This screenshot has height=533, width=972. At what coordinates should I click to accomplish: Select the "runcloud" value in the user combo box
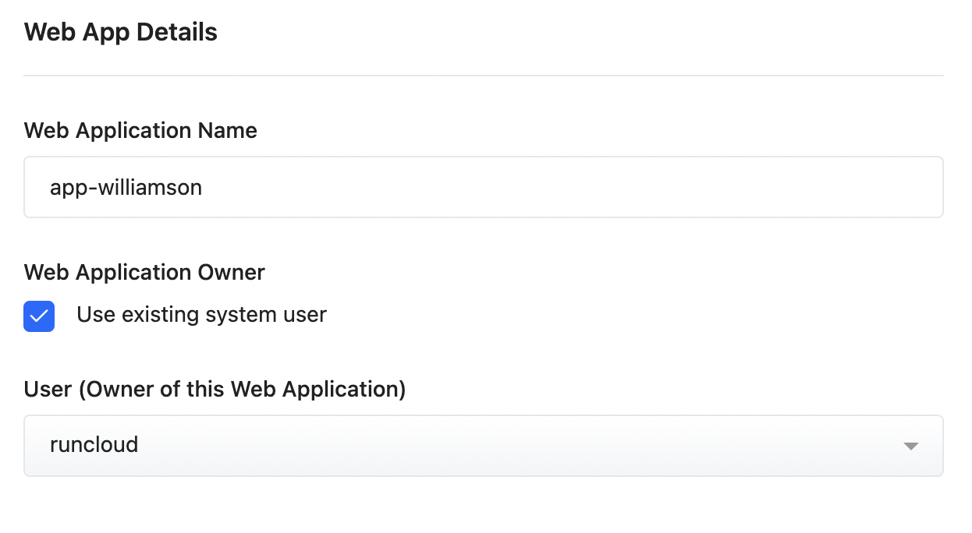[x=94, y=445]
